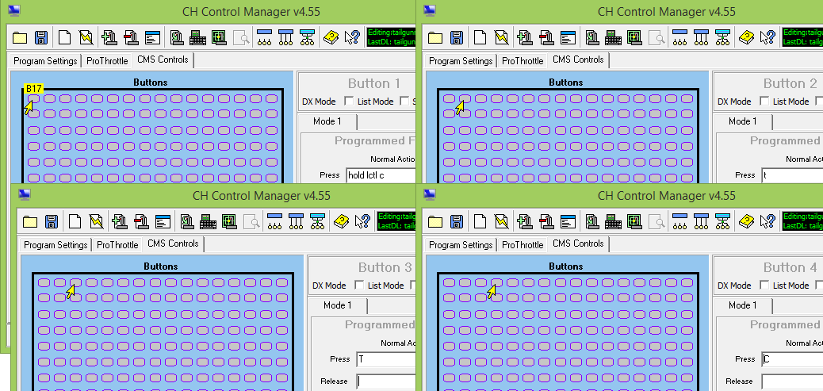823x391 pixels.
Task: Select Mapped mode download icon in Button 4 window
Action: click(x=723, y=221)
